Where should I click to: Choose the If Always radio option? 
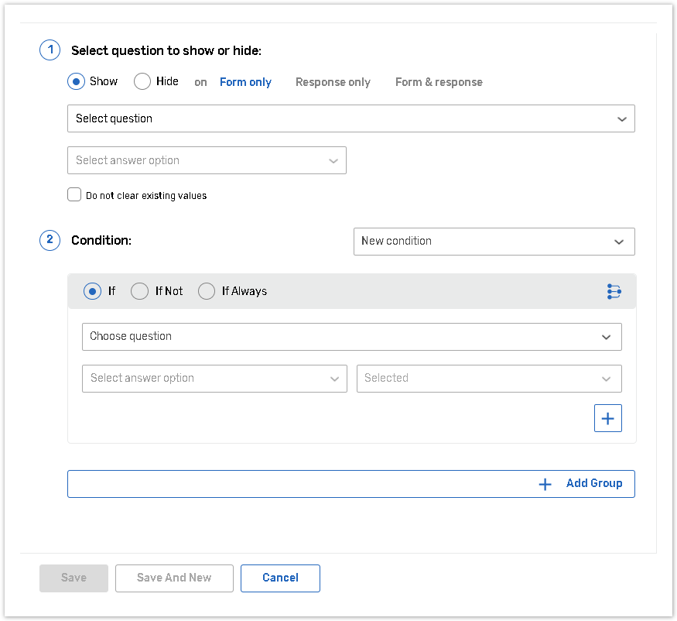tap(207, 291)
